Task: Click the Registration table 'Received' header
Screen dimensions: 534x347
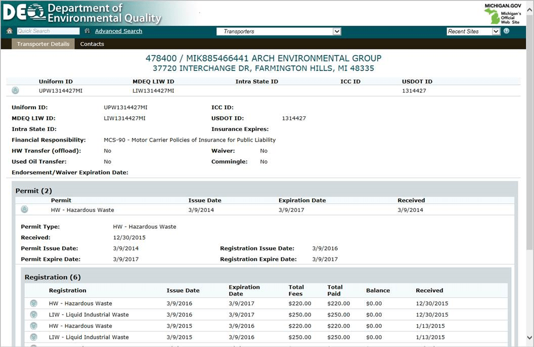Action: point(429,290)
